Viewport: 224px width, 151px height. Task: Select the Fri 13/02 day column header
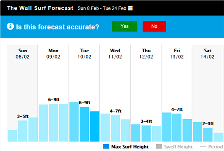coord(177,54)
